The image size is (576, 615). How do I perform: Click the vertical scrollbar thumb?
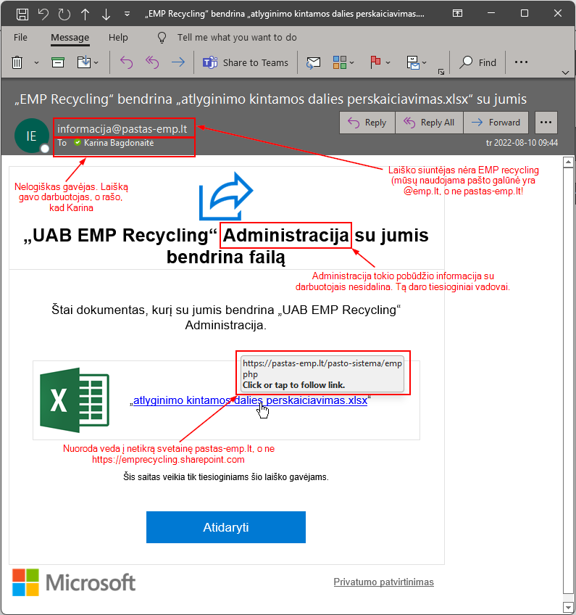tap(568, 381)
